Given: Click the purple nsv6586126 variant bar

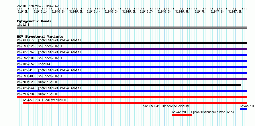Looking at the screenshot, I should pyautogui.click(x=132, y=49).
